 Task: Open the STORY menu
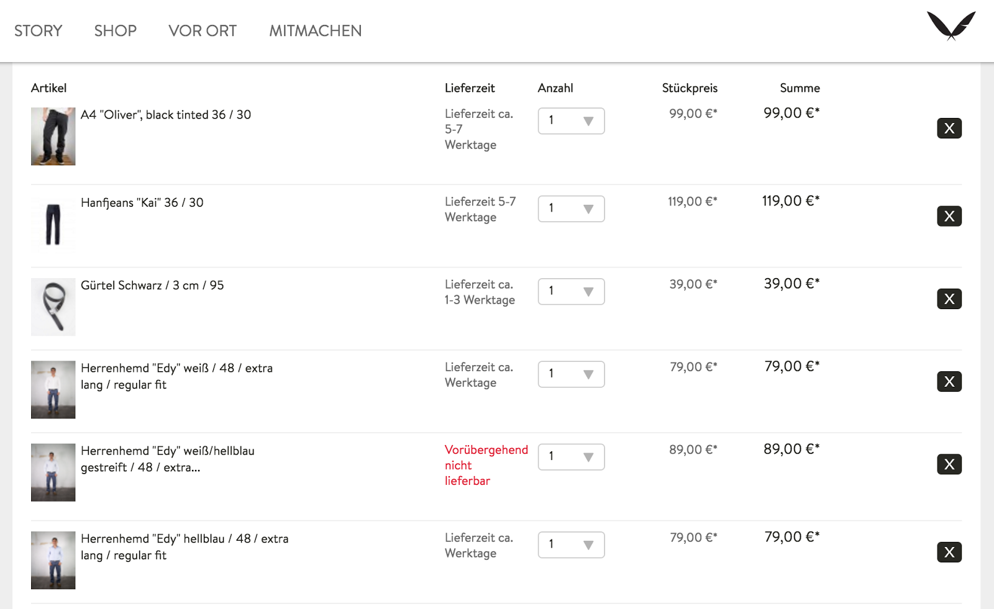click(x=39, y=31)
